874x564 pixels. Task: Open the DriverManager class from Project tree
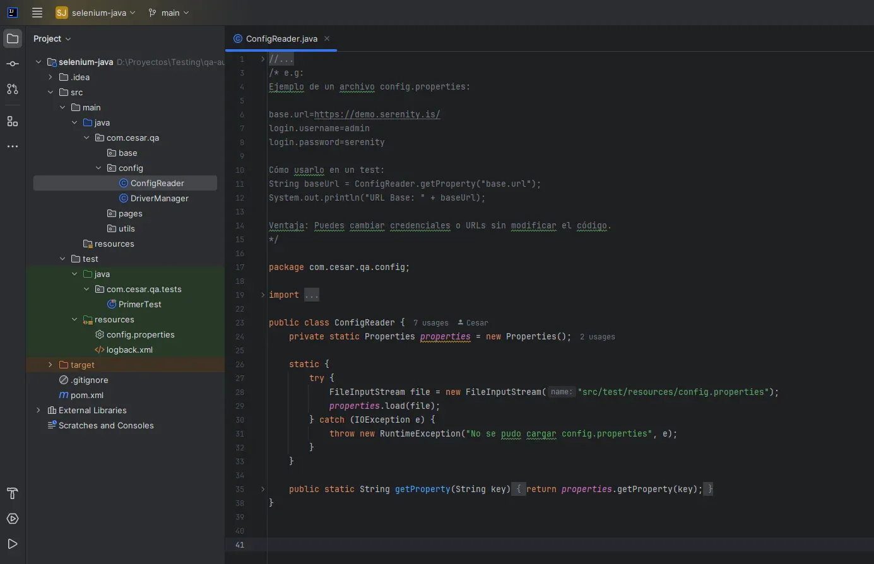click(x=159, y=198)
